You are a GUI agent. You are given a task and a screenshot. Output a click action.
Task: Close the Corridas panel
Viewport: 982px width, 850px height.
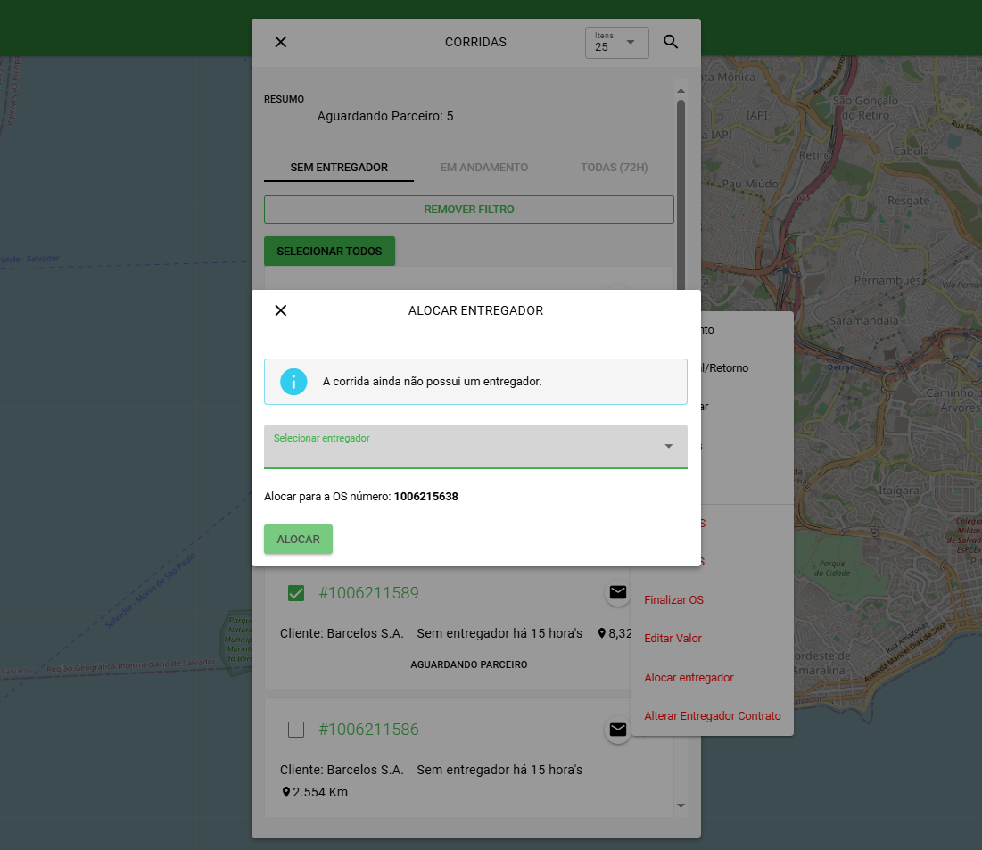(281, 42)
